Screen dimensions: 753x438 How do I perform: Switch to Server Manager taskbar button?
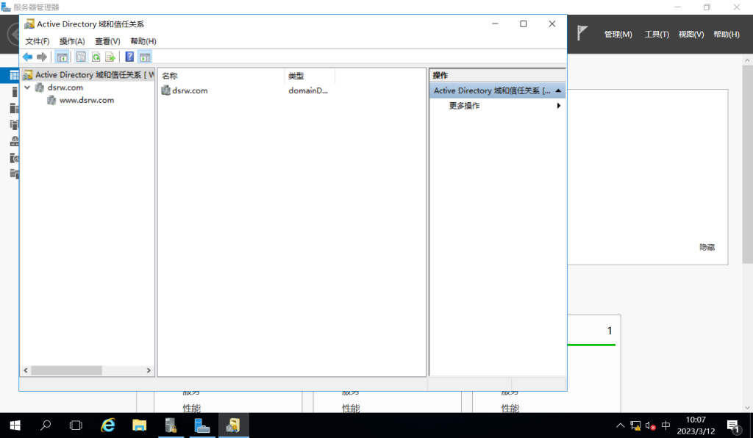201,426
